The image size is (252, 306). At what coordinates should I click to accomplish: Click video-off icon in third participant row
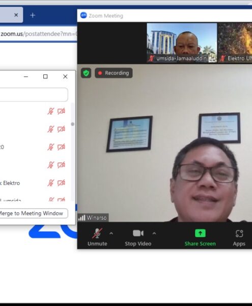(61, 147)
